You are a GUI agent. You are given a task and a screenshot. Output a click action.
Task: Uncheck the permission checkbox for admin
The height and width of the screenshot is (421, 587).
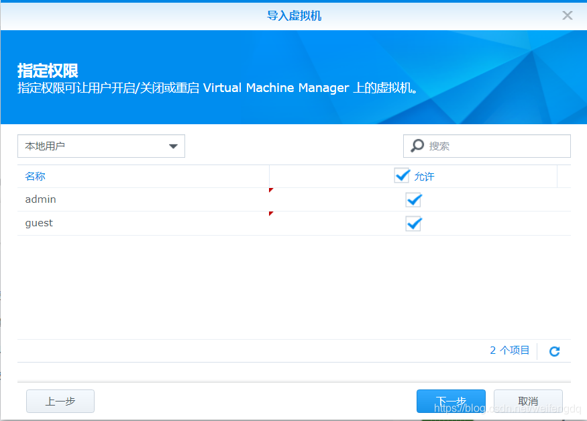[413, 199]
